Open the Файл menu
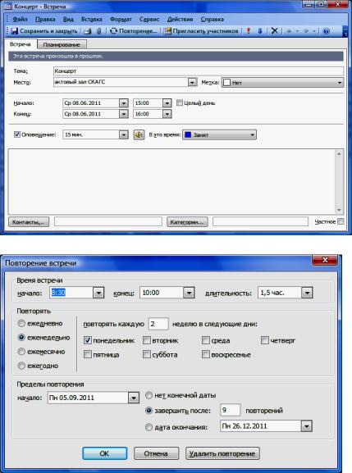 20,20
